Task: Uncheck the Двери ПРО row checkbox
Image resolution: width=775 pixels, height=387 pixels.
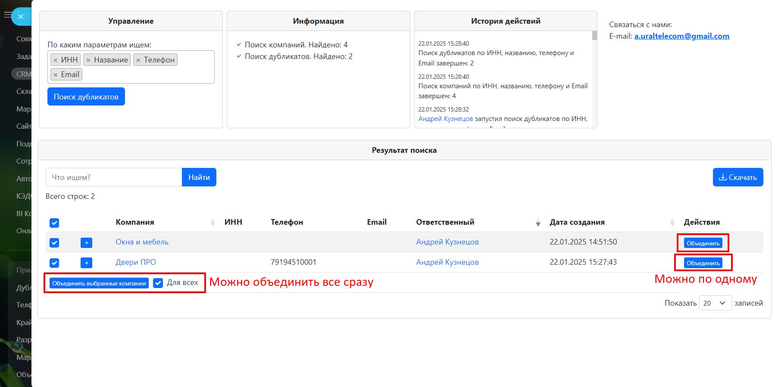Action: click(x=54, y=263)
